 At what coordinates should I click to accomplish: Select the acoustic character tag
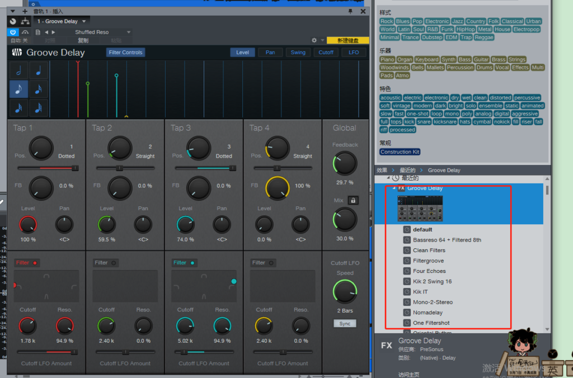click(390, 98)
